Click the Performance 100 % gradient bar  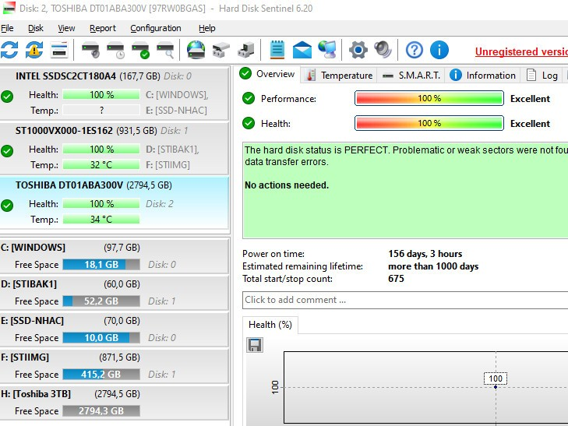point(429,98)
